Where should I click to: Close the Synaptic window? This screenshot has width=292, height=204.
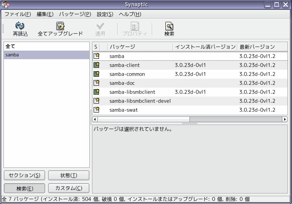(x=285, y=5)
